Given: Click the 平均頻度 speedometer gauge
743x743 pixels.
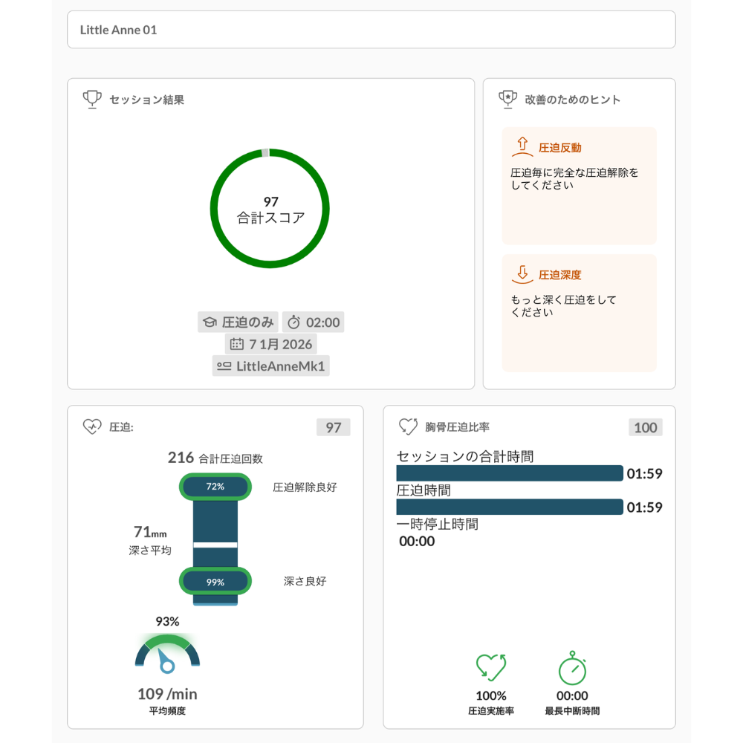Looking at the screenshot, I should click(x=167, y=654).
